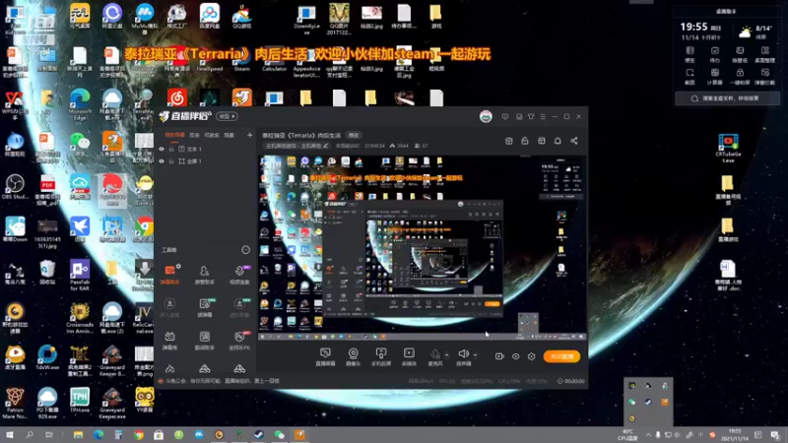The height and width of the screenshot is (443, 788).
Task: Click the orange start/stop streaming button
Action: [x=561, y=356]
